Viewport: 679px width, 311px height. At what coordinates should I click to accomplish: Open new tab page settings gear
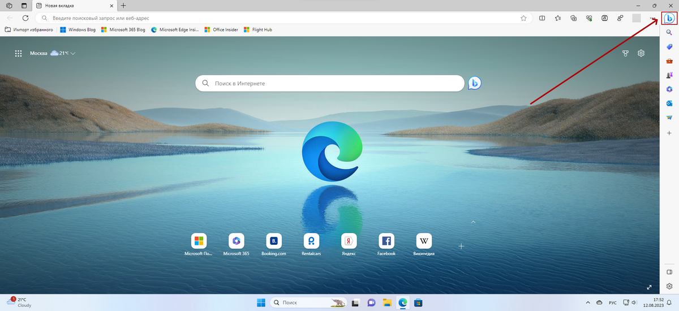[641, 53]
